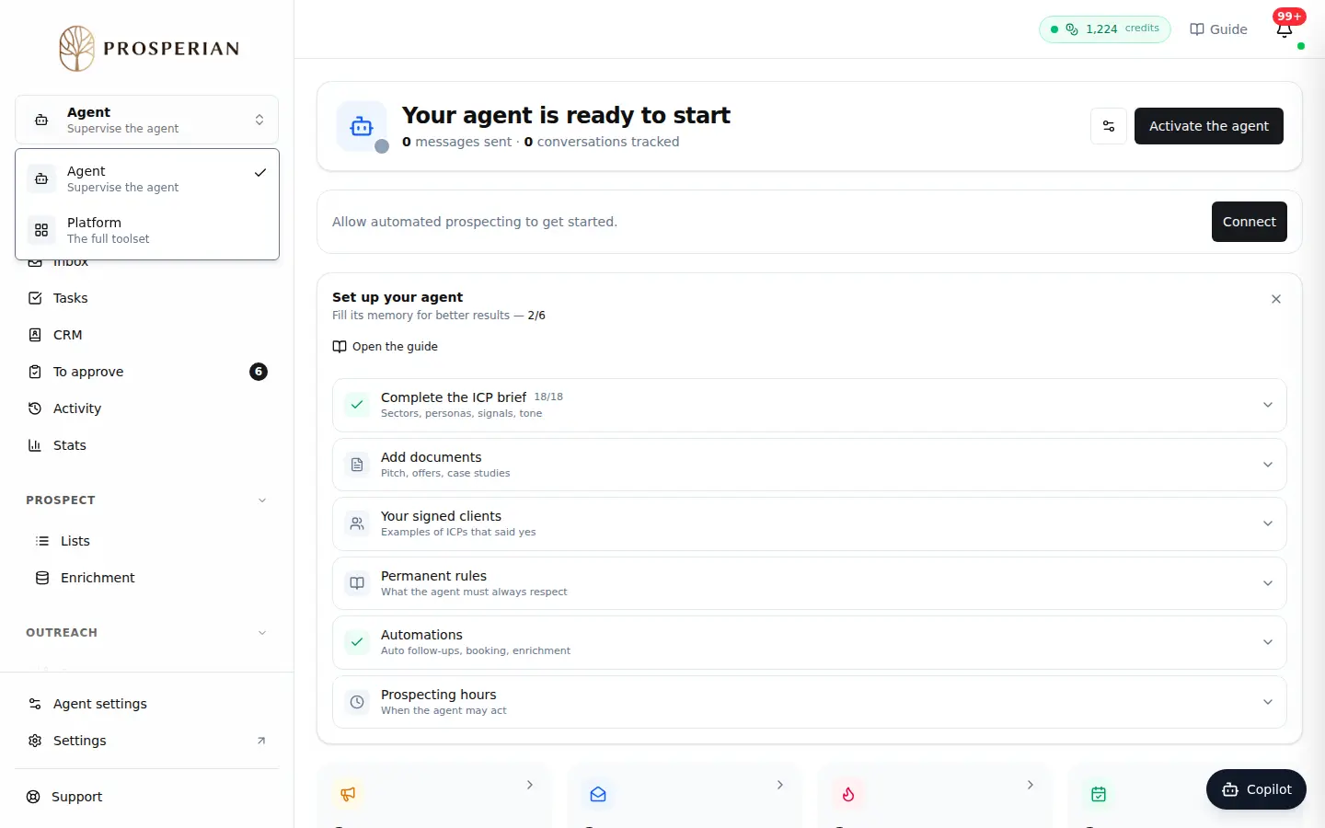Expand the Automations row

coord(810,642)
